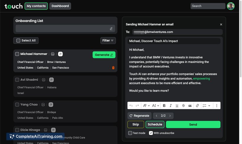This screenshot has height=144, width=242.
Task: Click Yang Chao's copy icon
Action: point(51,105)
